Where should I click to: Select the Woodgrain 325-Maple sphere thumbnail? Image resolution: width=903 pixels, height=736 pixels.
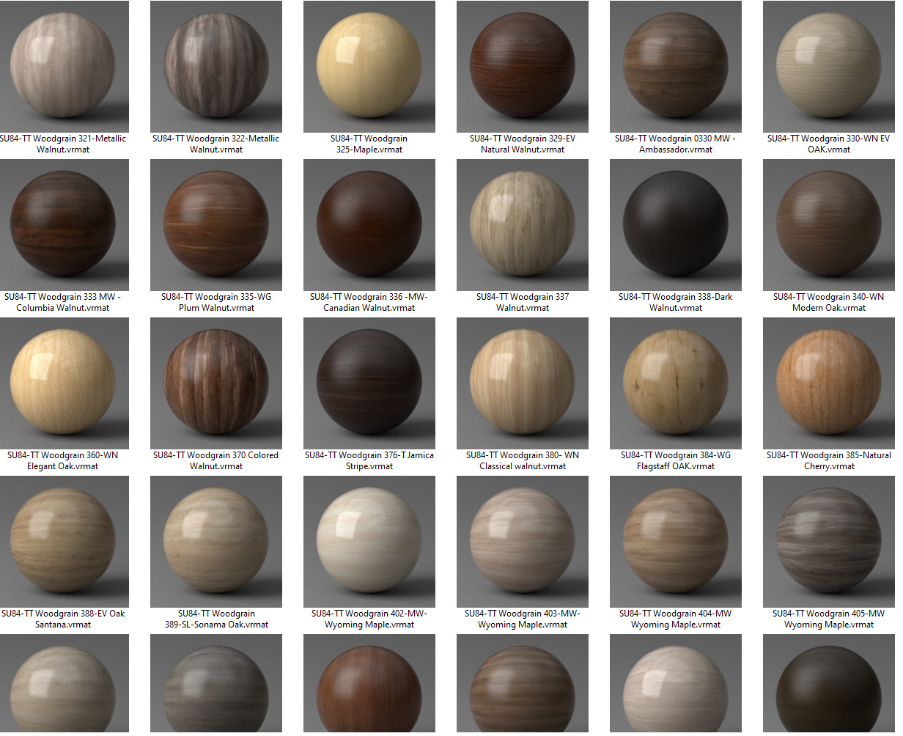(x=369, y=67)
